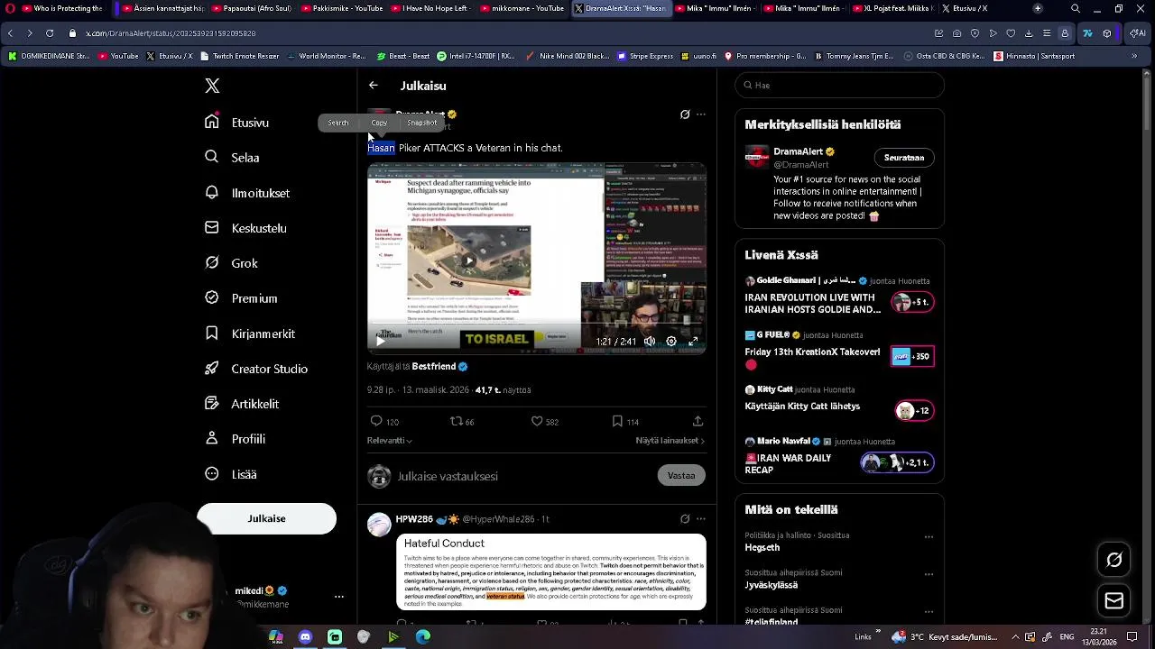The width and height of the screenshot is (1155, 649).
Task: Open more options on DramaAlert post
Action: pos(701,114)
